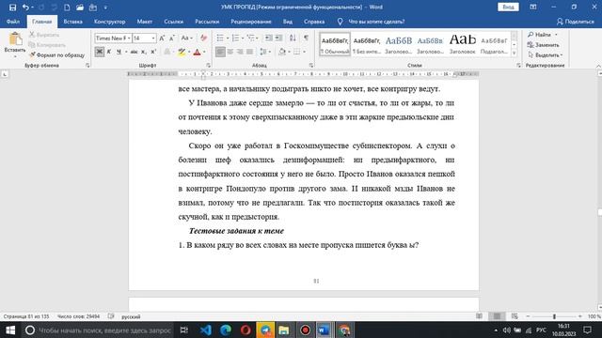This screenshot has height=338, width=602.
Task: Open Opera browser from taskbar
Action: tap(246, 330)
